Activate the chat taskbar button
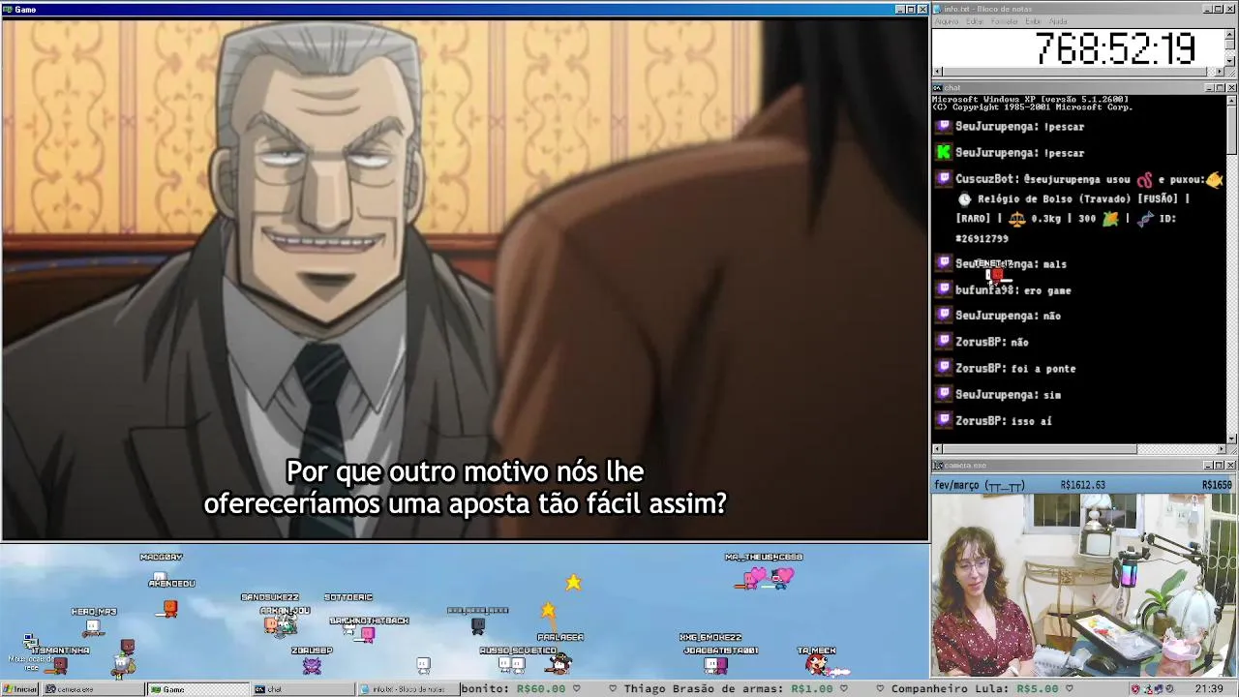Viewport: 1239px width, 697px height. tap(303, 689)
